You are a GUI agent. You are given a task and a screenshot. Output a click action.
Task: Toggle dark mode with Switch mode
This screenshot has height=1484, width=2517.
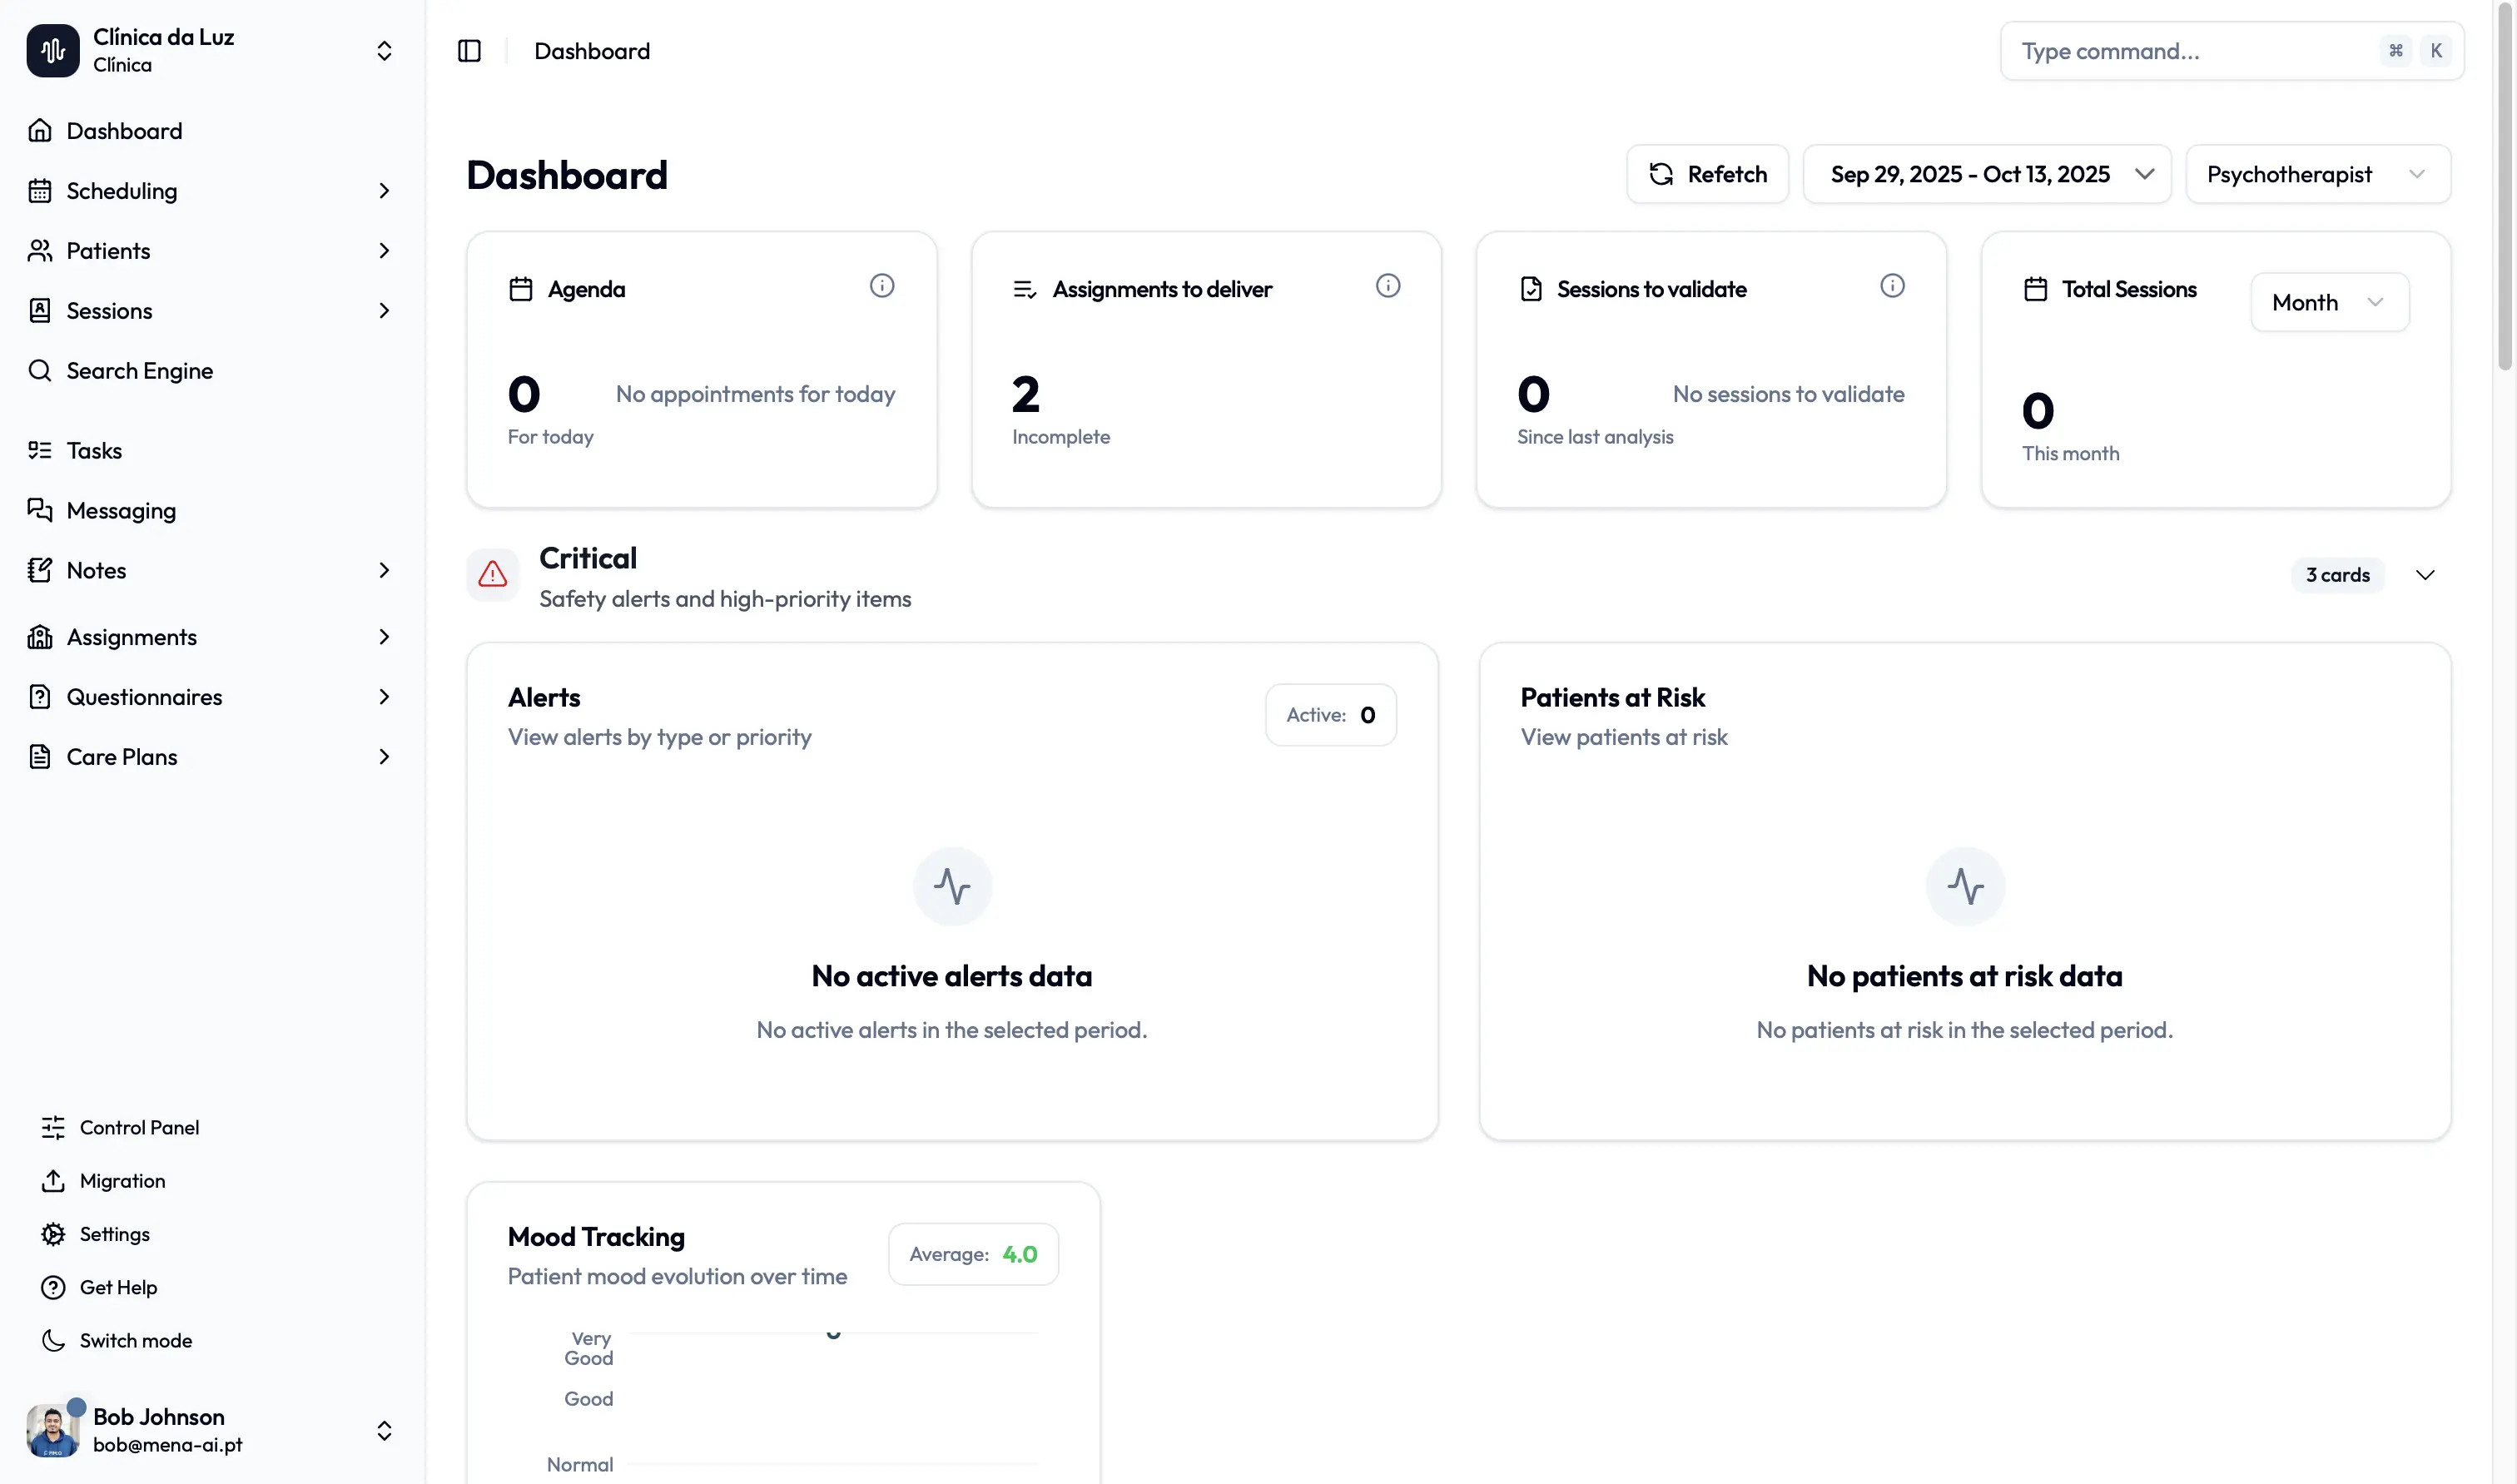coord(135,1341)
